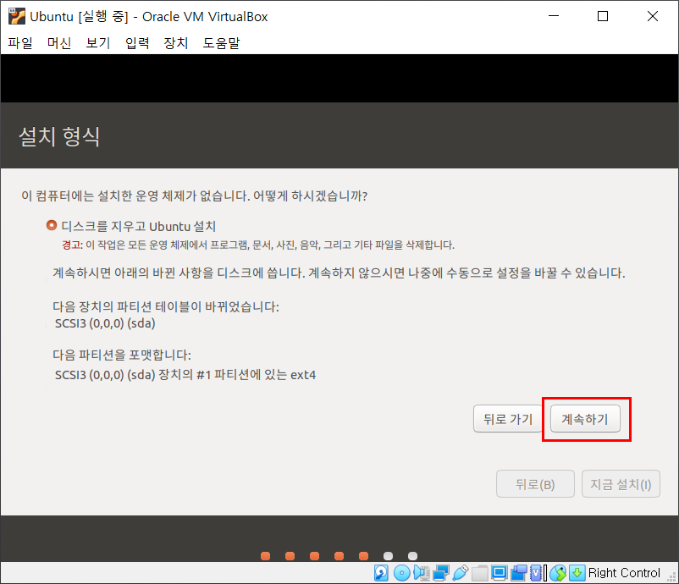Click the red 경고 warning text
The image size is (679, 584).
point(72,245)
